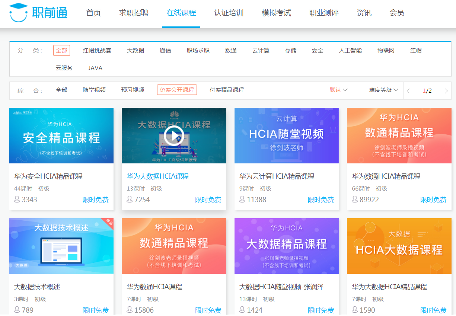
Task: Filter by 云服务 category
Action: pos(64,68)
